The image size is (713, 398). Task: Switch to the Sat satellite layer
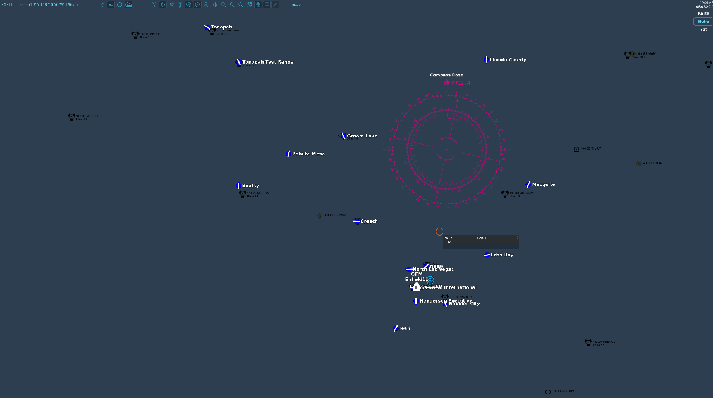[704, 29]
